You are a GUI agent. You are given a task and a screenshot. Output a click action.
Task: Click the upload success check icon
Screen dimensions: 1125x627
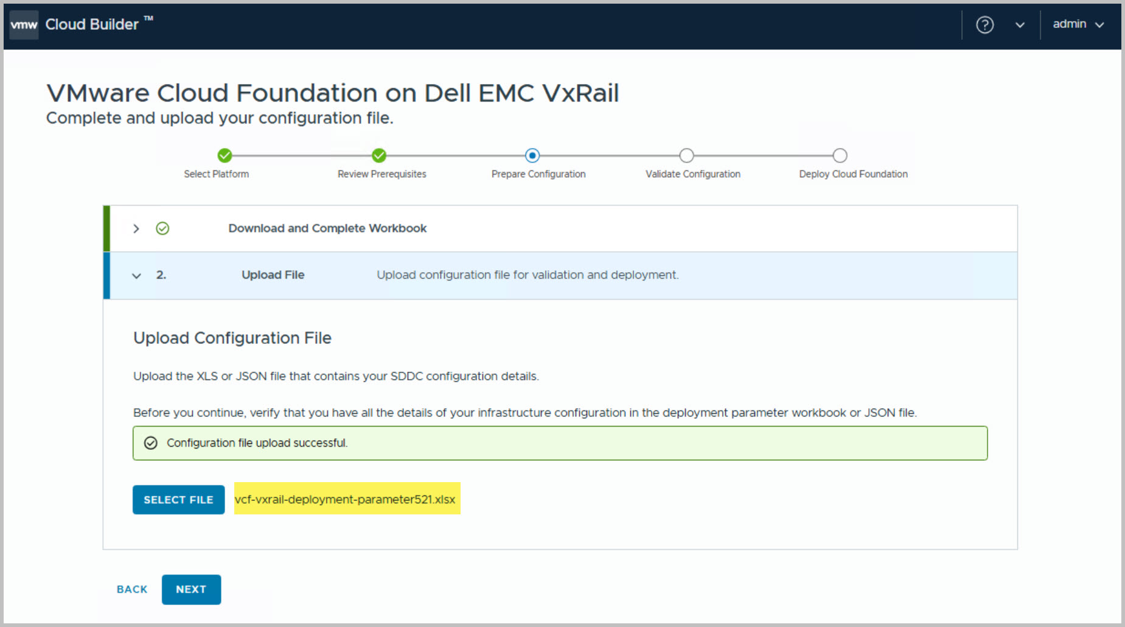tap(151, 443)
